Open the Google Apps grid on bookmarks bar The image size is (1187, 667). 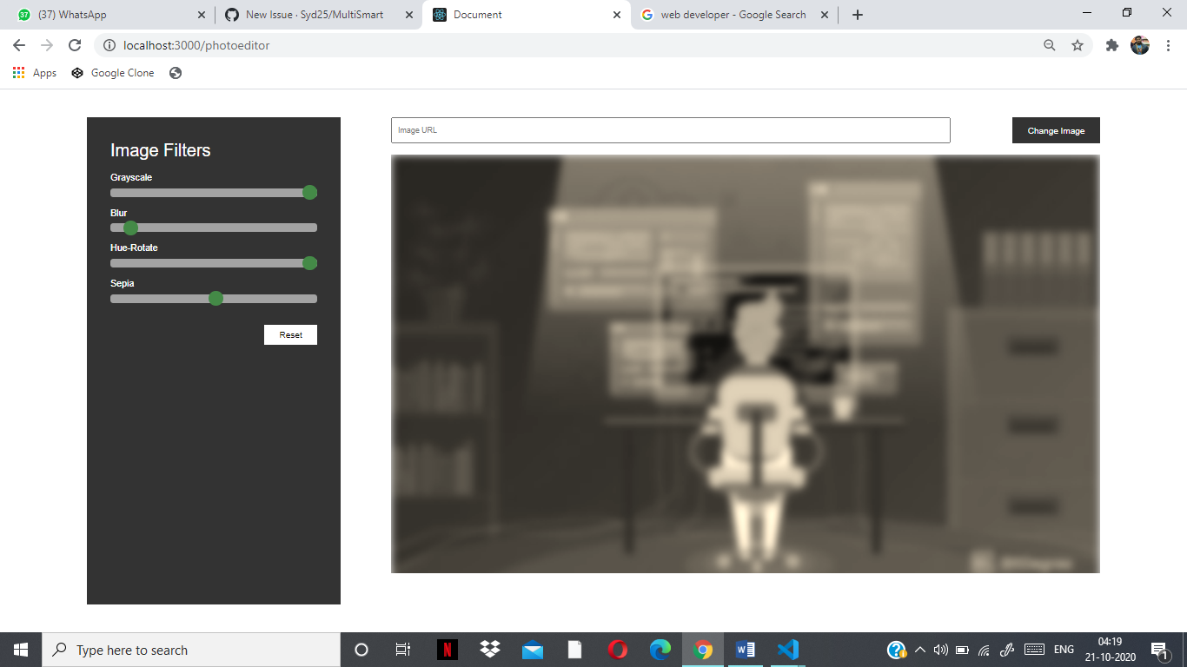pos(18,73)
